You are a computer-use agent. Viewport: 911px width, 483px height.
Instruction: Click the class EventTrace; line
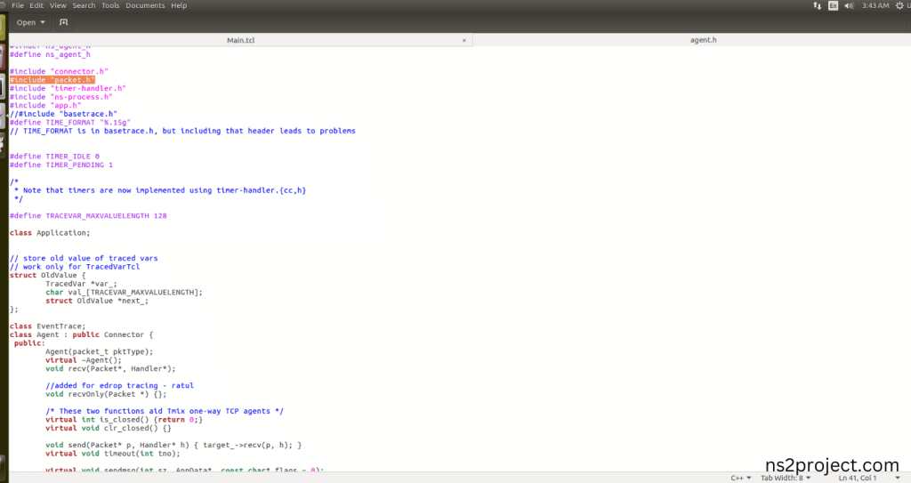pyautogui.click(x=48, y=326)
